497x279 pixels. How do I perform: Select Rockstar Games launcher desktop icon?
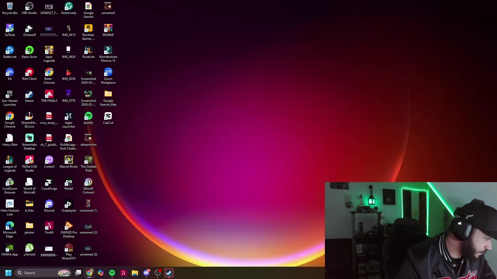point(89,32)
